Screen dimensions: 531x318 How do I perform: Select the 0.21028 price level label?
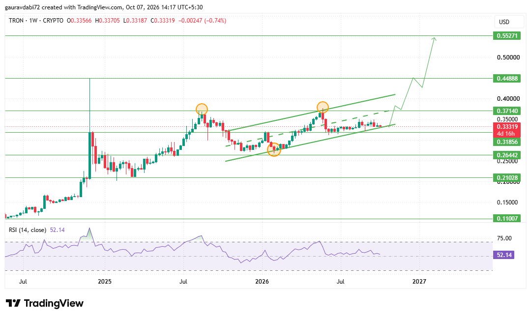(507, 178)
